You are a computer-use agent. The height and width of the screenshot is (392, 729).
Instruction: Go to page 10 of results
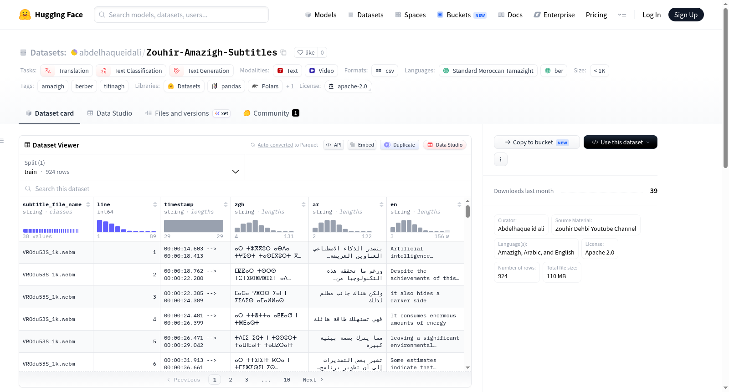(287, 380)
